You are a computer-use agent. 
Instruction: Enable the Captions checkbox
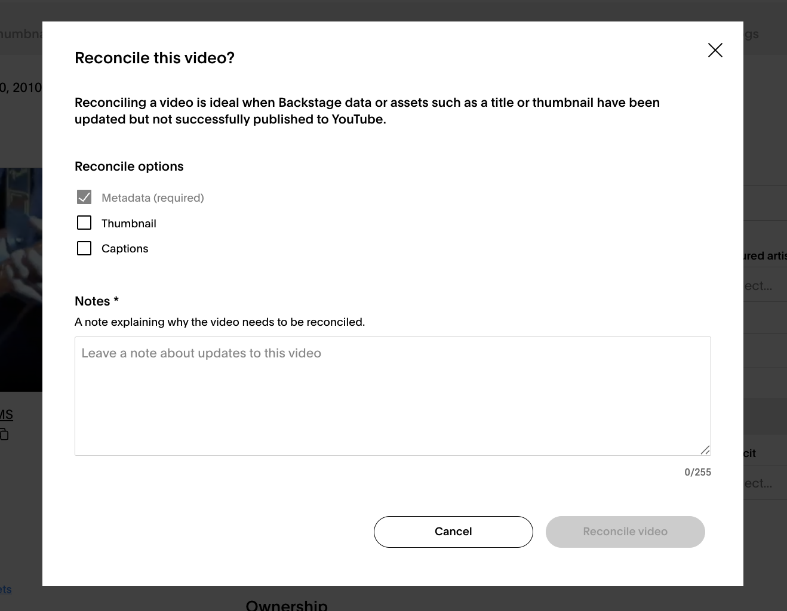[84, 248]
